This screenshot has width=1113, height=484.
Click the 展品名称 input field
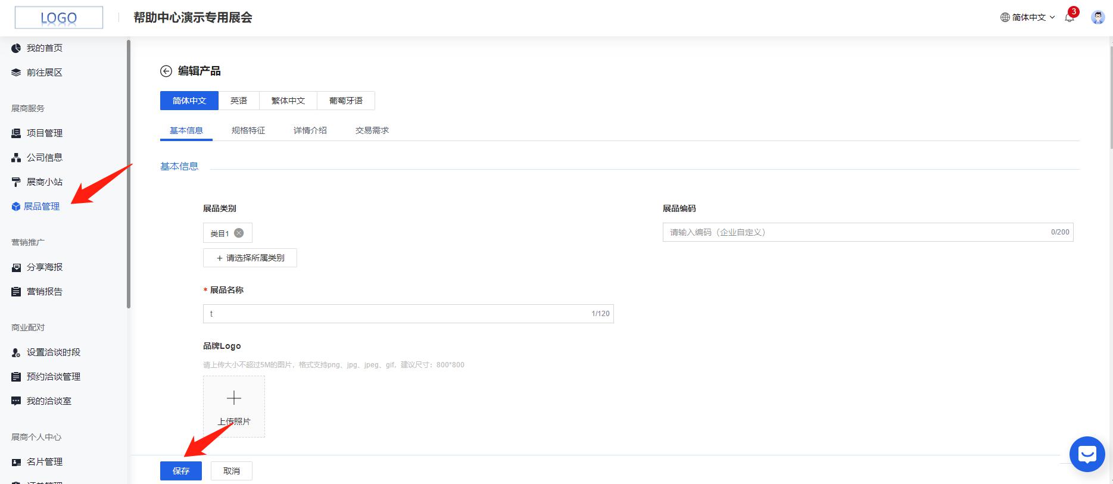tap(396, 314)
